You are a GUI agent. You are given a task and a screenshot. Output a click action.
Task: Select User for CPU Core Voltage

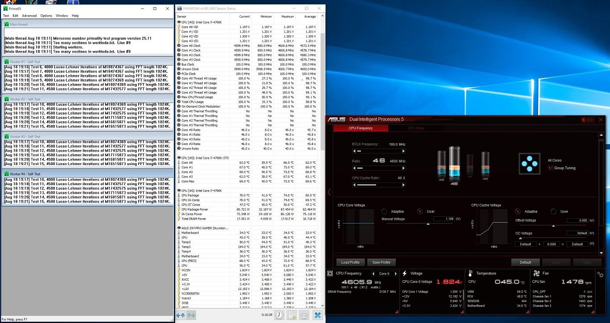coord(420,211)
